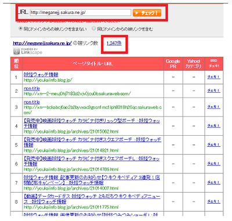The width and height of the screenshot is (232, 221).
Task: Click the SEO チェキ! link in row 5
Action: click(x=213, y=144)
